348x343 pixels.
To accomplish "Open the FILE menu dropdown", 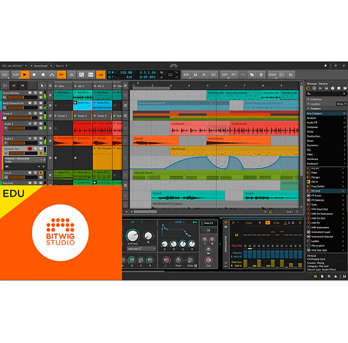I will tap(5, 75).
